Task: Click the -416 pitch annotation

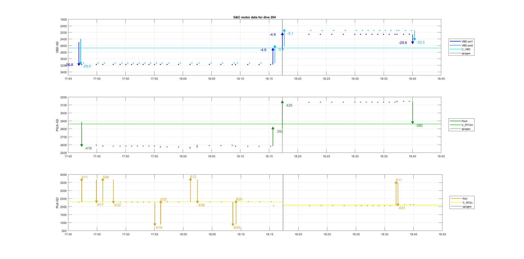Action: pos(88,148)
